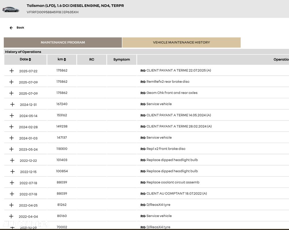This screenshot has height=230, width=289.
Task: Expand the Geom Chk axles row
Action: pos(12,93)
